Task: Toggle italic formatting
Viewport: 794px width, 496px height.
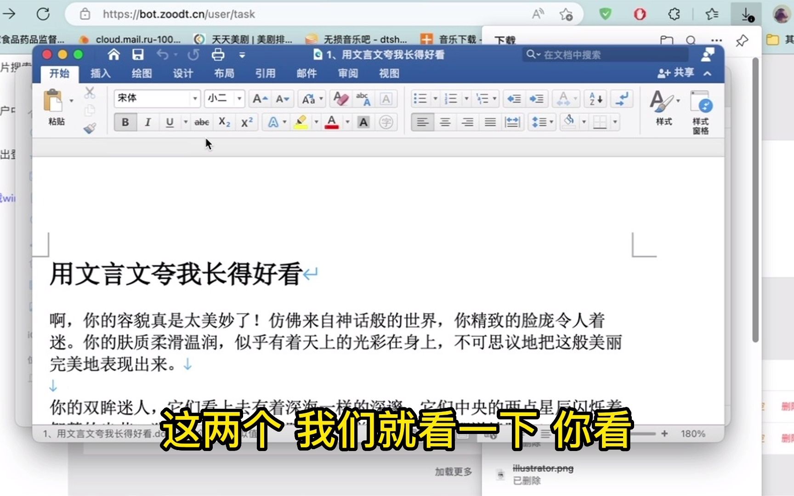Action: click(x=147, y=122)
